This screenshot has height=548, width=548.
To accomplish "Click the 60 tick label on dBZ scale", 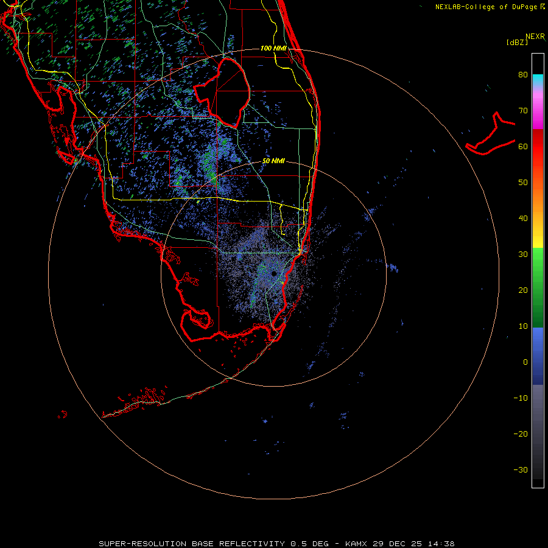I will click(x=523, y=146).
